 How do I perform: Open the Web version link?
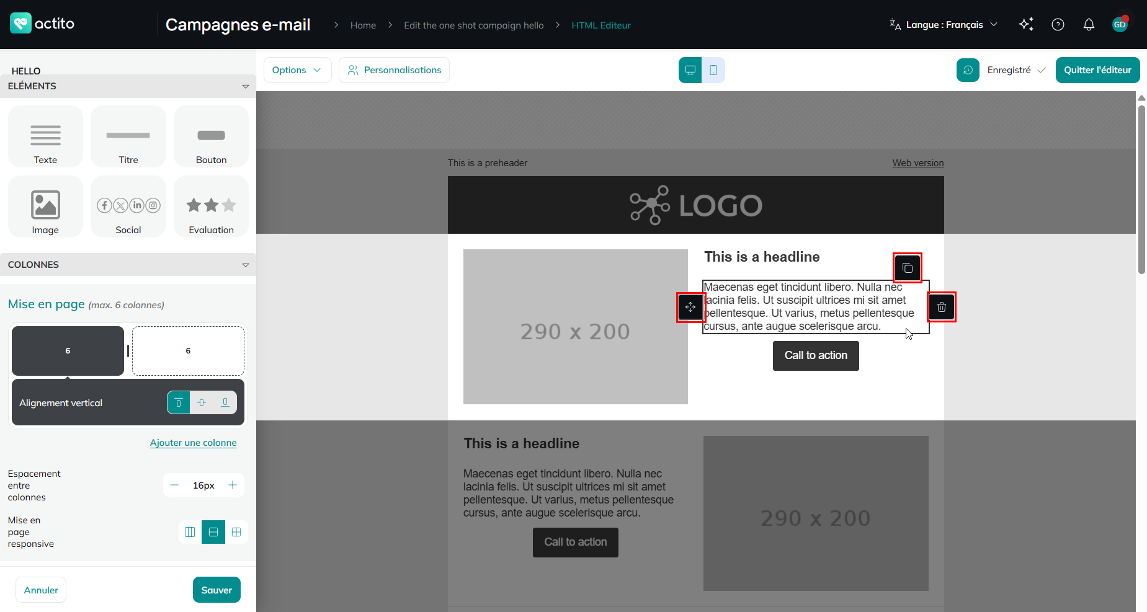917,163
